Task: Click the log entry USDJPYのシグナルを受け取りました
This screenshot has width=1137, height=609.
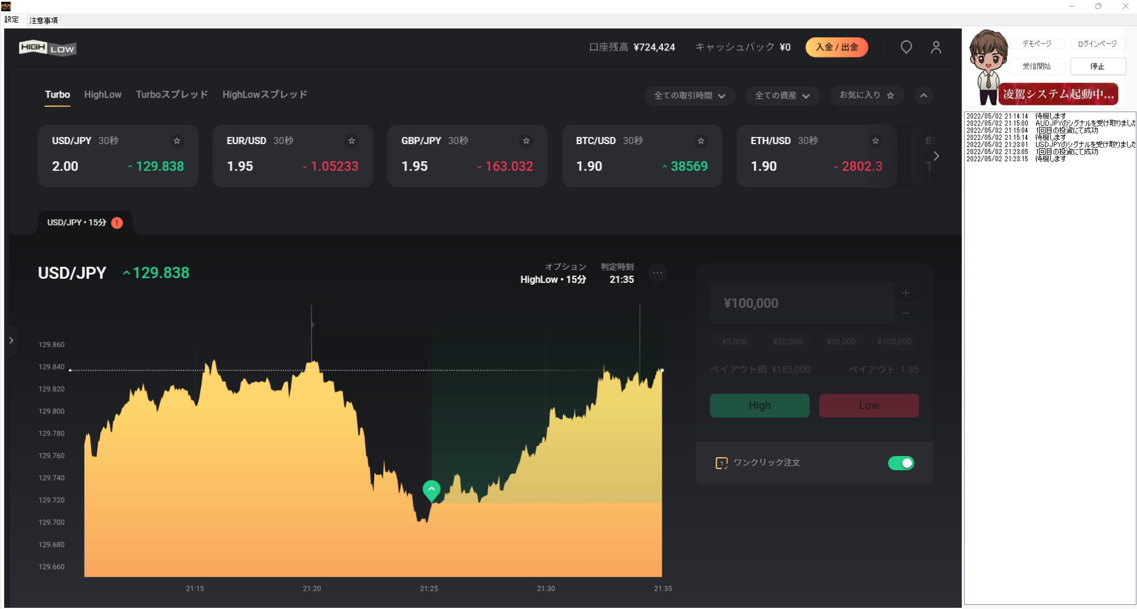Action: (x=1050, y=145)
